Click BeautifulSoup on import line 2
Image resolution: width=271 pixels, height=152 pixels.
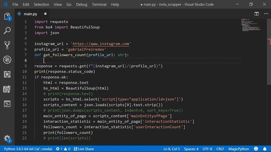[85, 27]
